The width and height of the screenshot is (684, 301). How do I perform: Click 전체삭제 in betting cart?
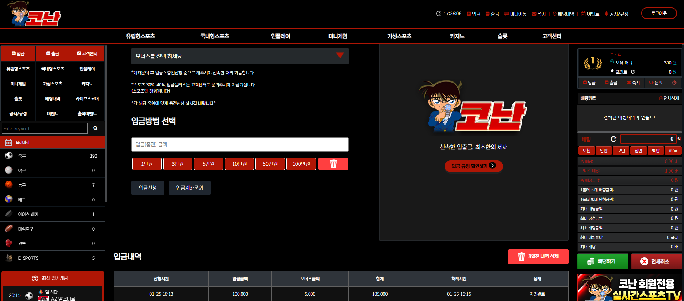pyautogui.click(x=669, y=98)
